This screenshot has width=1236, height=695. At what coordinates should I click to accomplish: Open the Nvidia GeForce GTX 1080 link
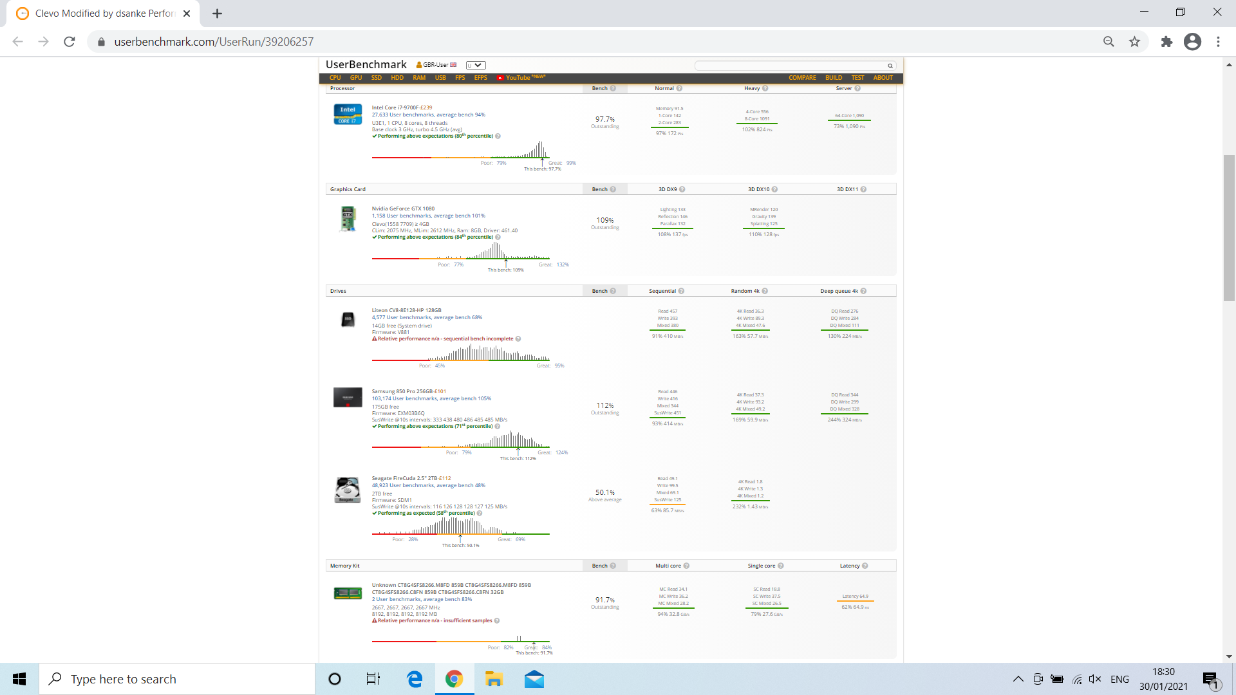[403, 209]
